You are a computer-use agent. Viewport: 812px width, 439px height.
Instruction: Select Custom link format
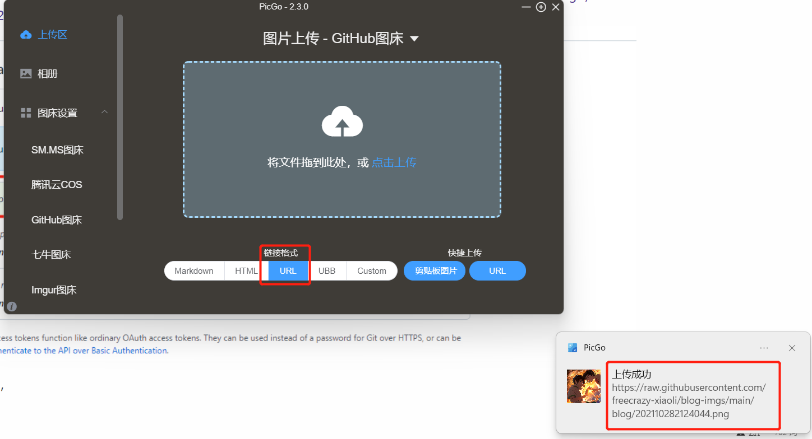[372, 271]
